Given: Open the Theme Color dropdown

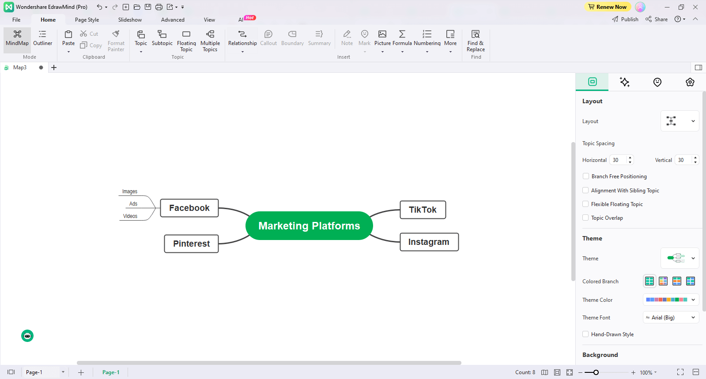Looking at the screenshot, I should (671, 300).
